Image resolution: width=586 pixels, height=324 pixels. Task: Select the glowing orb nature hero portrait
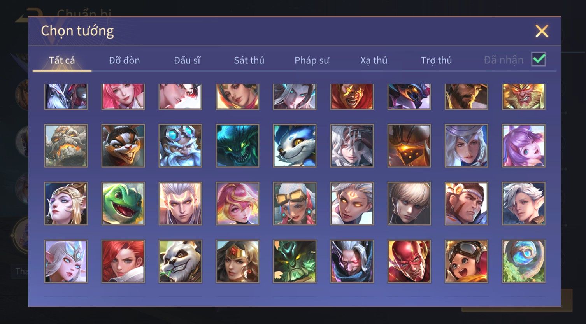pyautogui.click(x=523, y=261)
